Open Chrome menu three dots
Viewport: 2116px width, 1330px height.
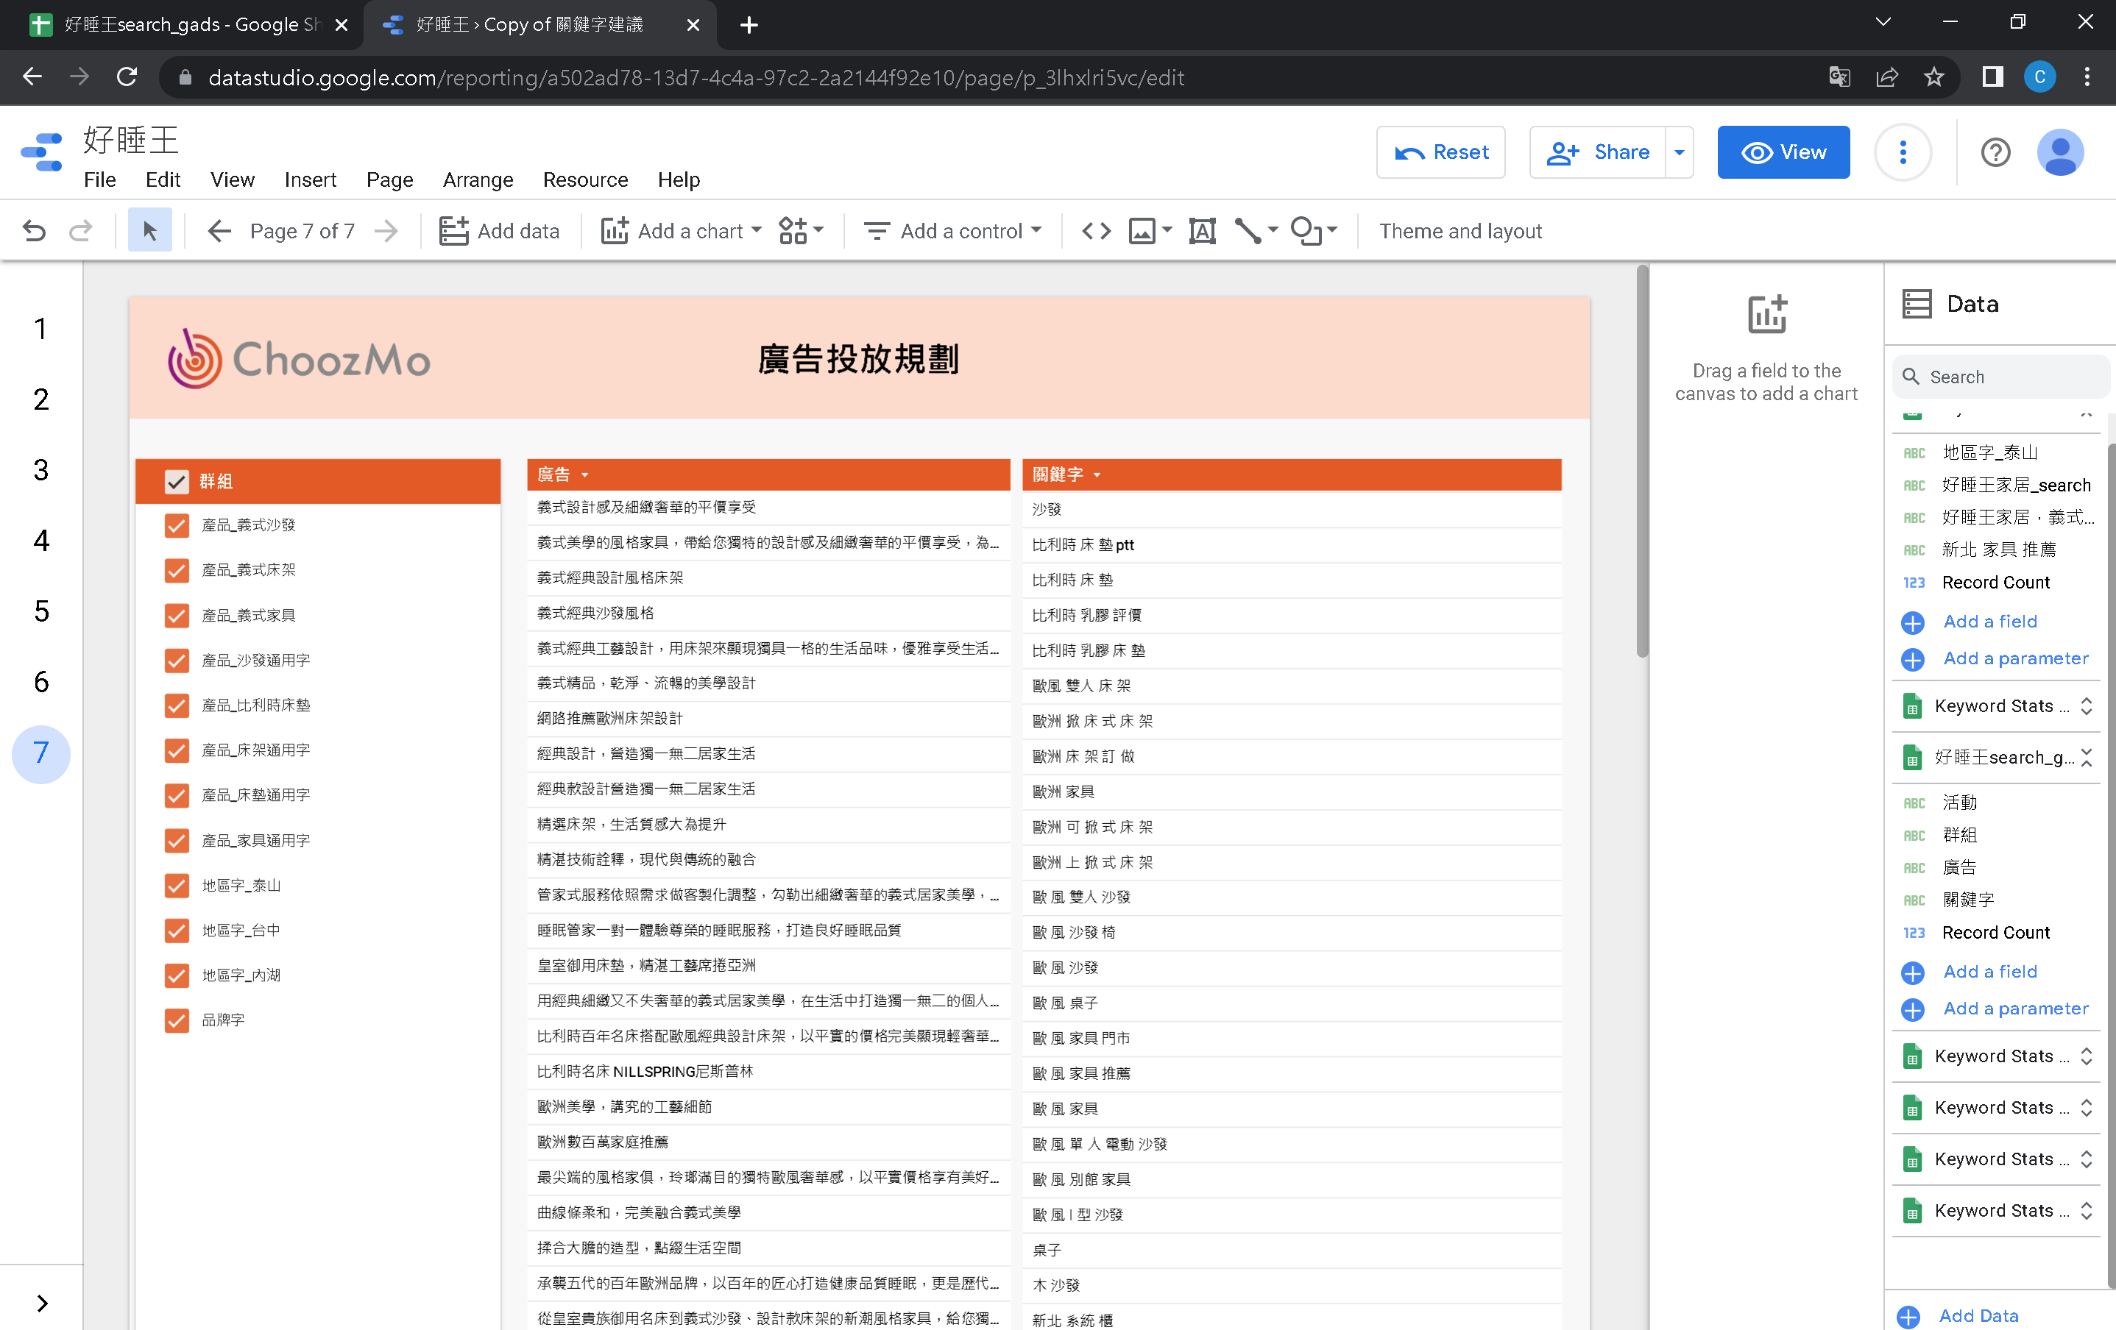pos(2087,77)
